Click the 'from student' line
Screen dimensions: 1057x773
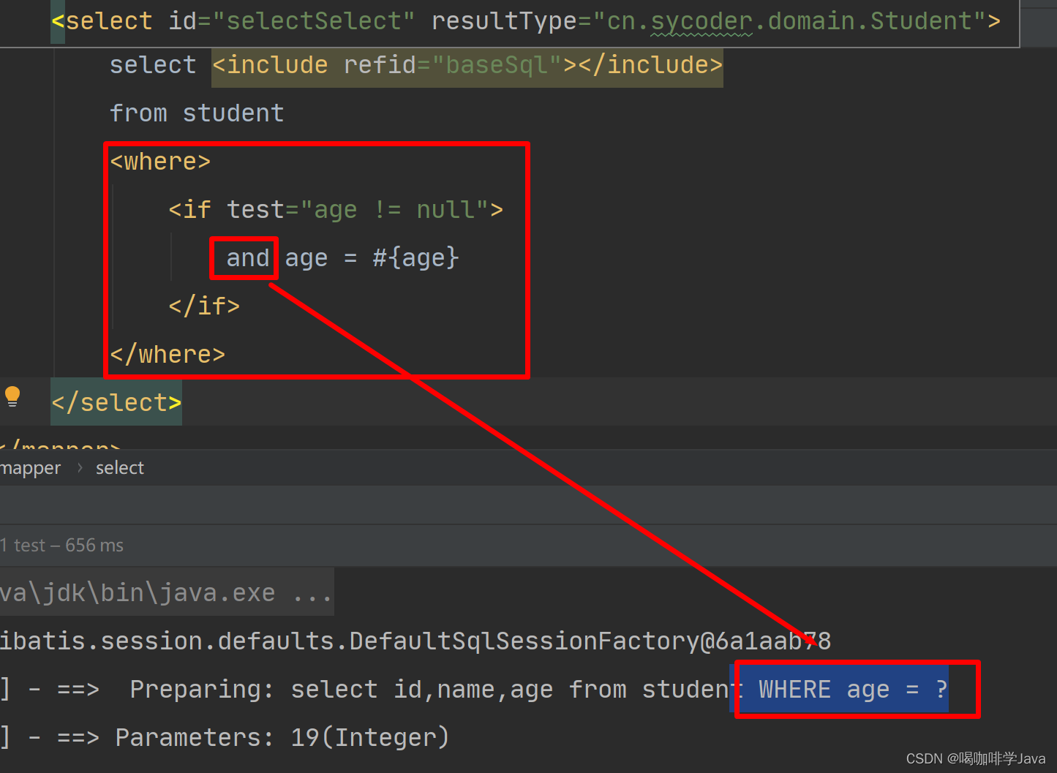pos(197,113)
